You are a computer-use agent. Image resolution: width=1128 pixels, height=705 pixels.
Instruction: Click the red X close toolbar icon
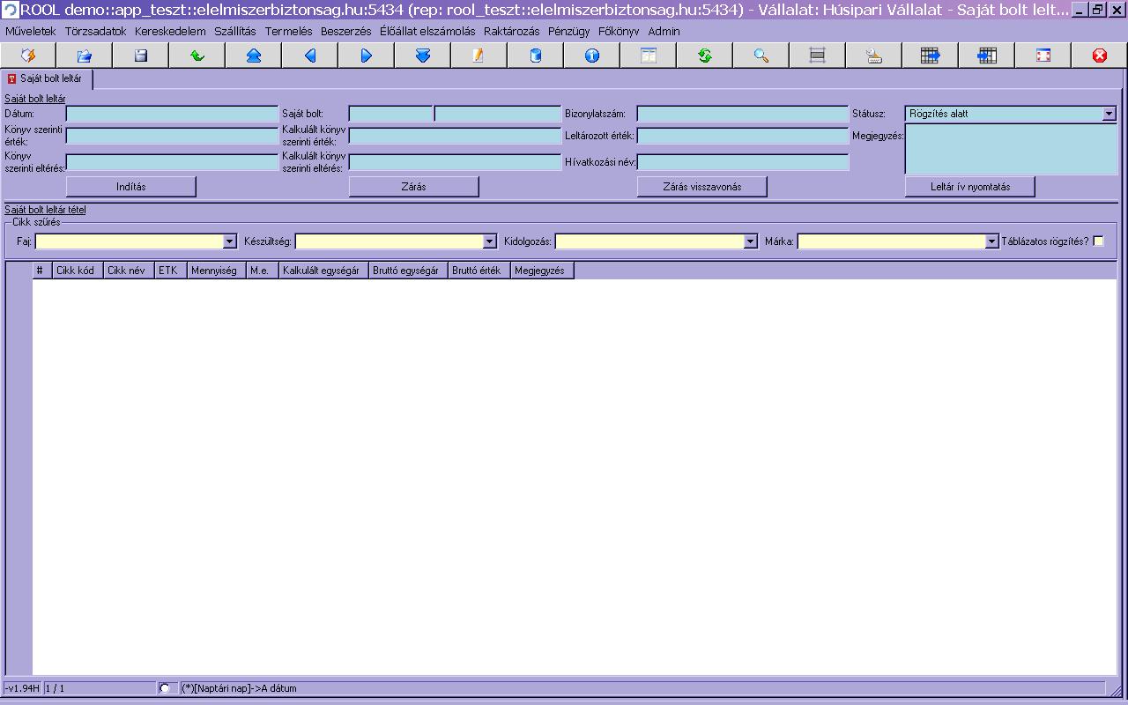click(1100, 56)
